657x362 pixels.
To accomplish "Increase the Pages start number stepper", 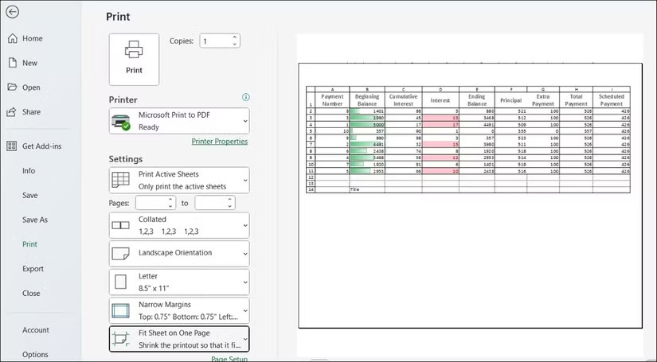I will (x=170, y=199).
